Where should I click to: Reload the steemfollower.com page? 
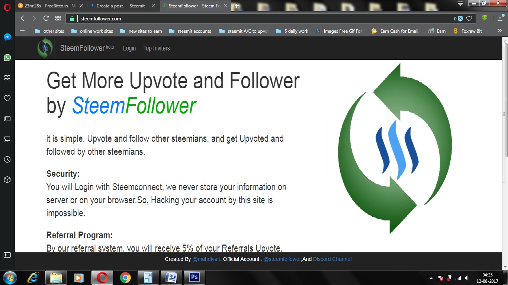tap(46, 19)
